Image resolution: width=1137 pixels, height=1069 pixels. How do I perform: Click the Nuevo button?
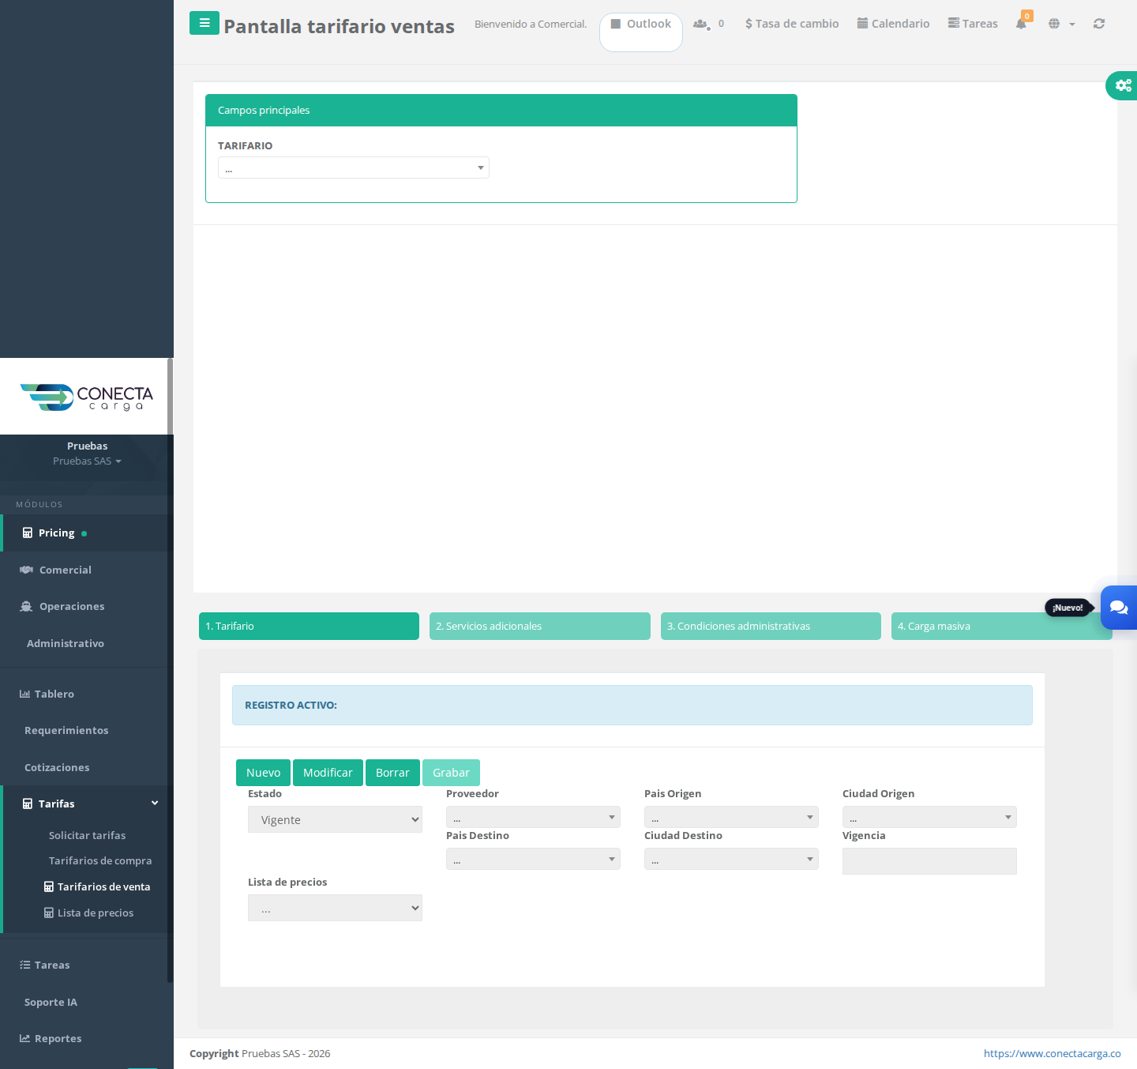263,773
